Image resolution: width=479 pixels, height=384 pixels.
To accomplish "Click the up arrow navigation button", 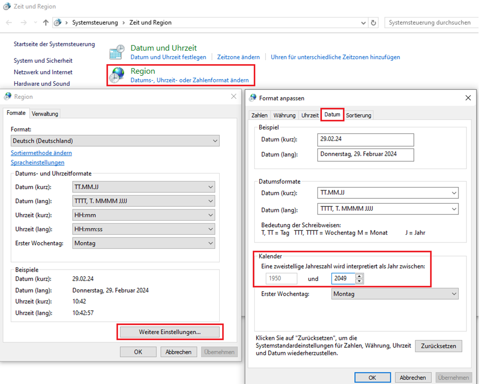I will [46, 23].
